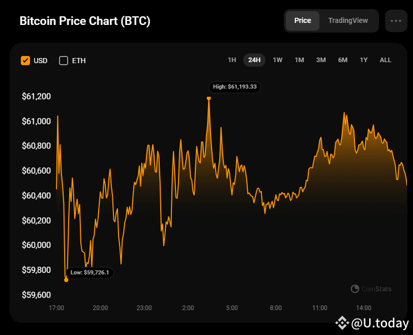This screenshot has height=335, width=413.
Task: Select the 1M timeframe
Action: 299,60
